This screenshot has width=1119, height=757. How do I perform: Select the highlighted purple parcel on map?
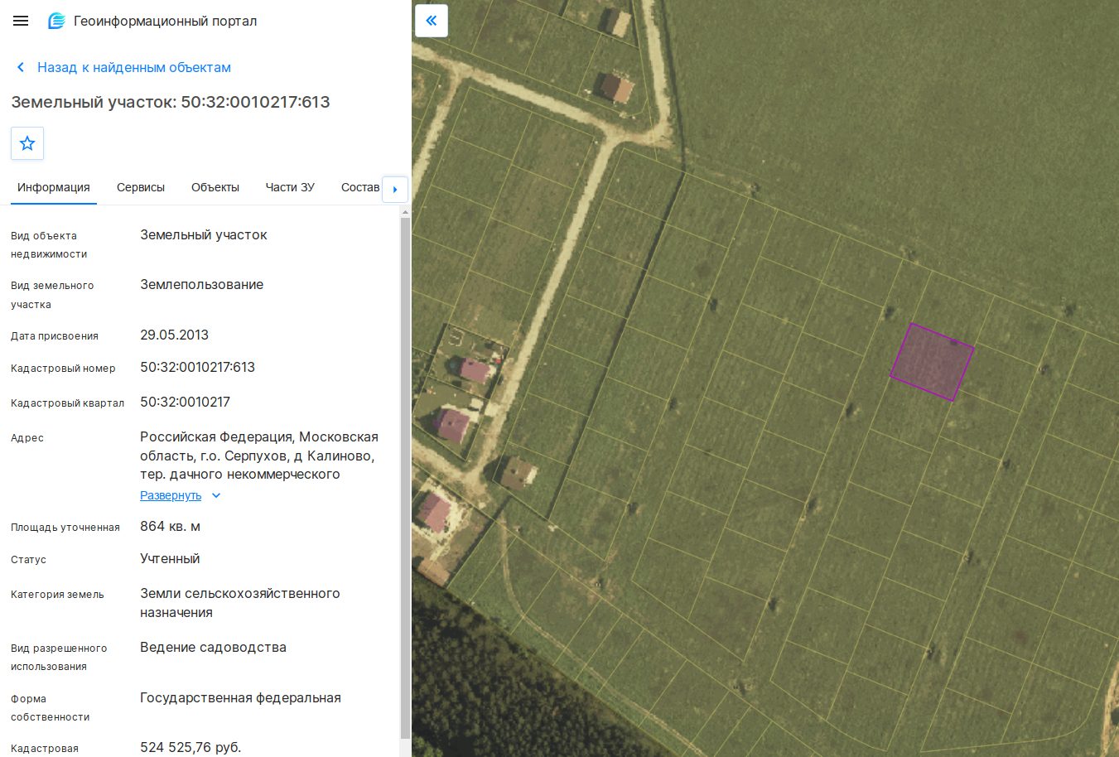click(x=932, y=362)
